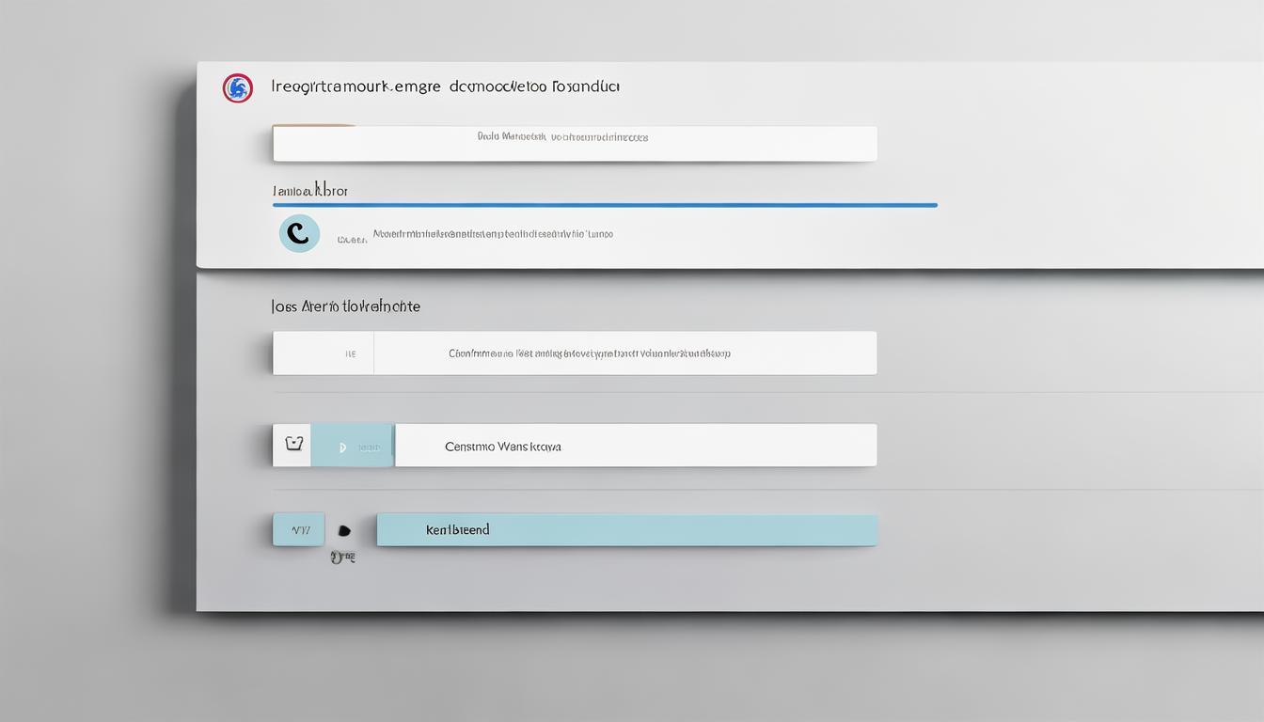Click the light-blue circular C icon
The width and height of the screenshot is (1264, 722).
point(299,233)
